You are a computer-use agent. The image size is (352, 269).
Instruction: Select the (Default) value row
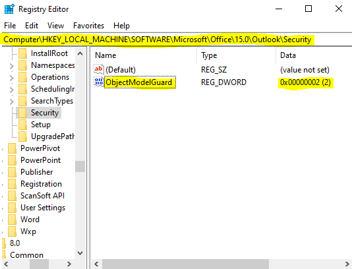(121, 70)
